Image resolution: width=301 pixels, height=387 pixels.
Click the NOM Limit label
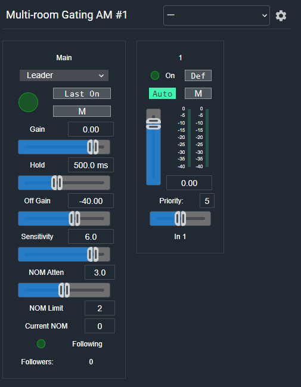point(46,308)
